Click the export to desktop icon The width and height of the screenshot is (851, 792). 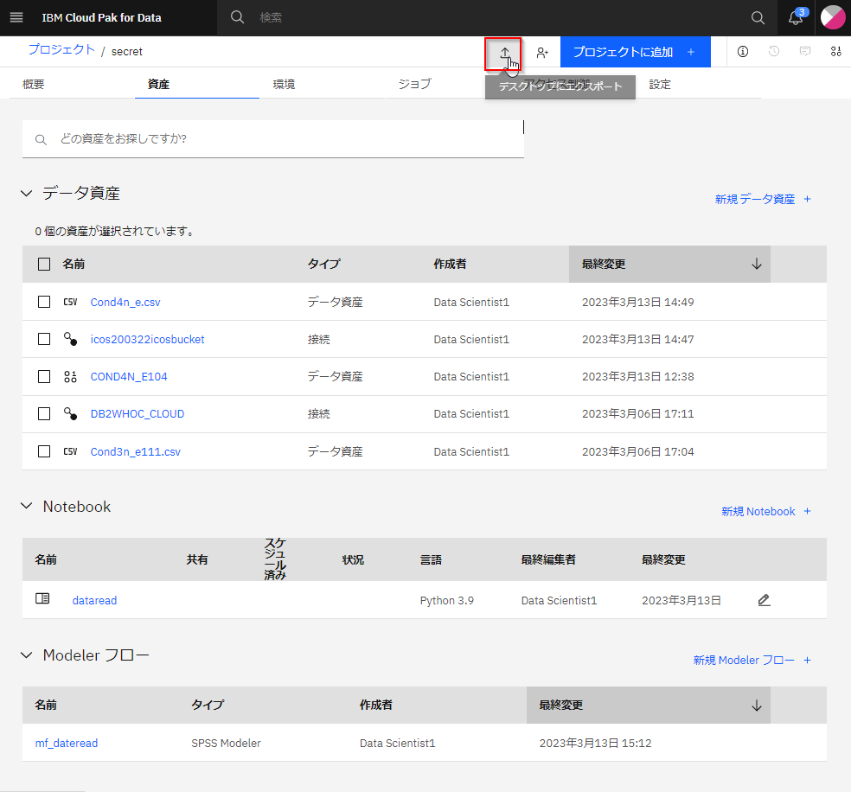(x=504, y=53)
